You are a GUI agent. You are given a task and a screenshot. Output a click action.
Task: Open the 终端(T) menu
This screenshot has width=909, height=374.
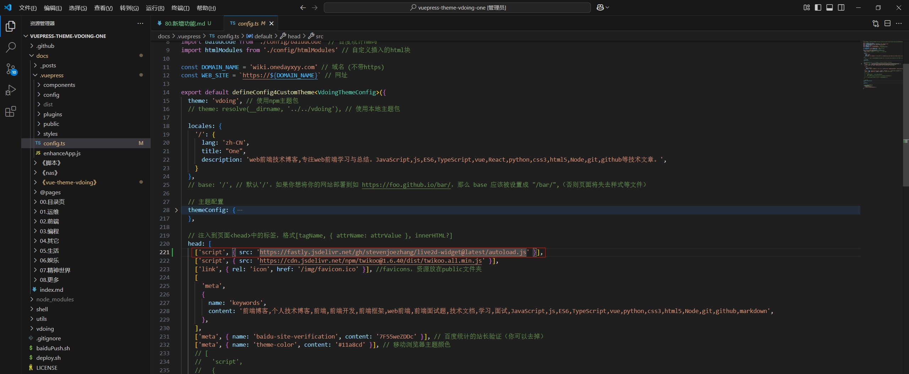(x=180, y=8)
